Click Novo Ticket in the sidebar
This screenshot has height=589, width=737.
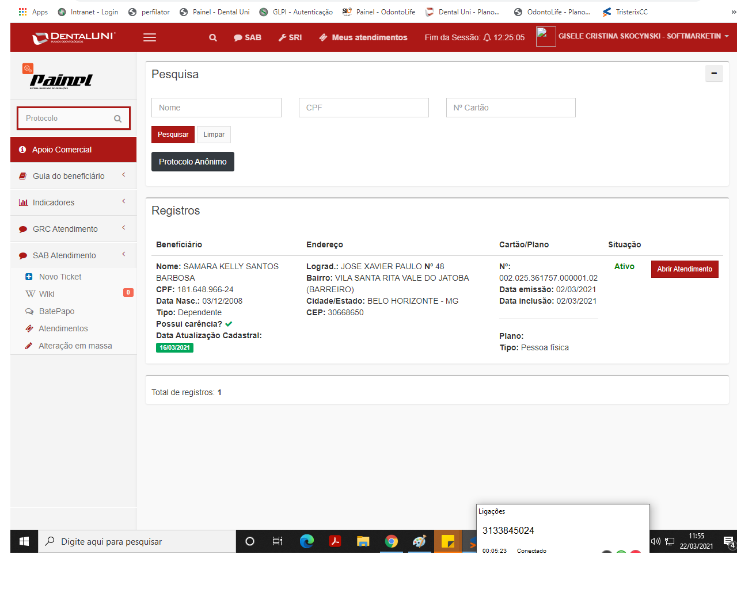coord(60,277)
